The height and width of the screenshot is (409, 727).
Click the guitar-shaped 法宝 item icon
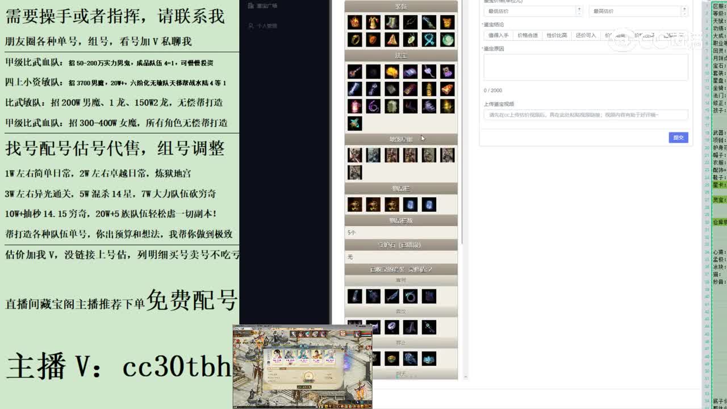pos(353,71)
